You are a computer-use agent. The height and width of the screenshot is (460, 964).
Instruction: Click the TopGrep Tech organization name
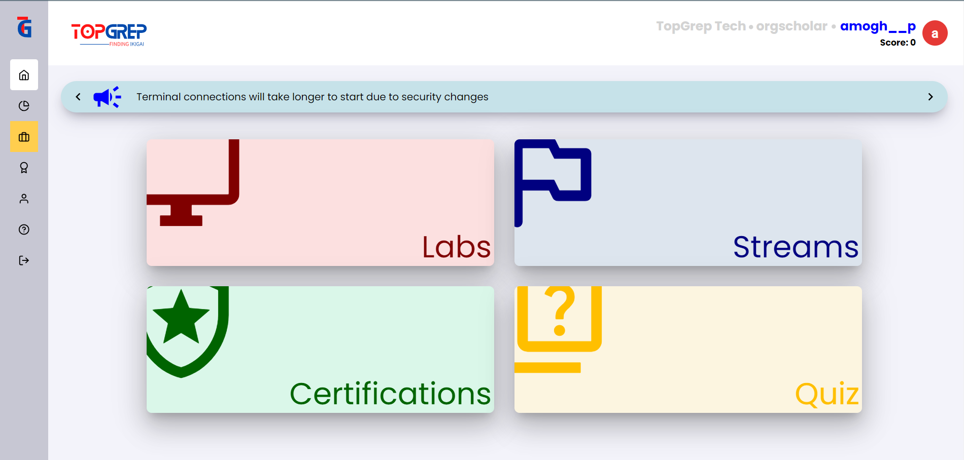[701, 26]
